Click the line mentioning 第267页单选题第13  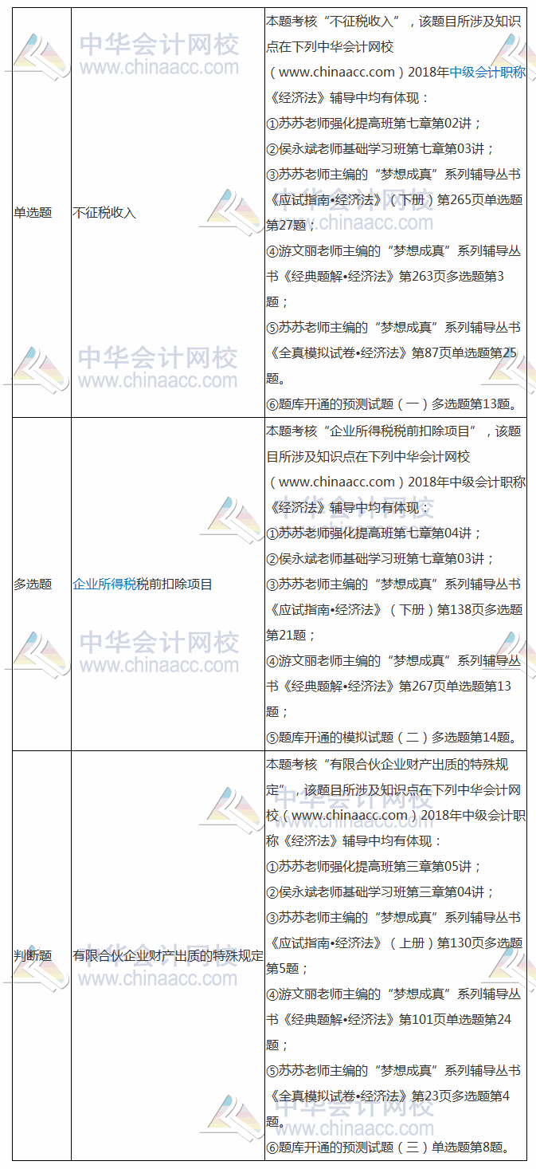[389, 687]
